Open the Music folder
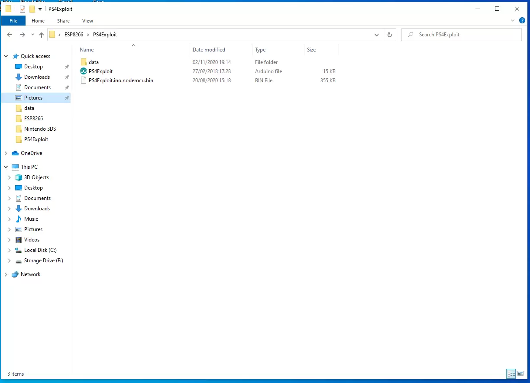 [x=31, y=219]
